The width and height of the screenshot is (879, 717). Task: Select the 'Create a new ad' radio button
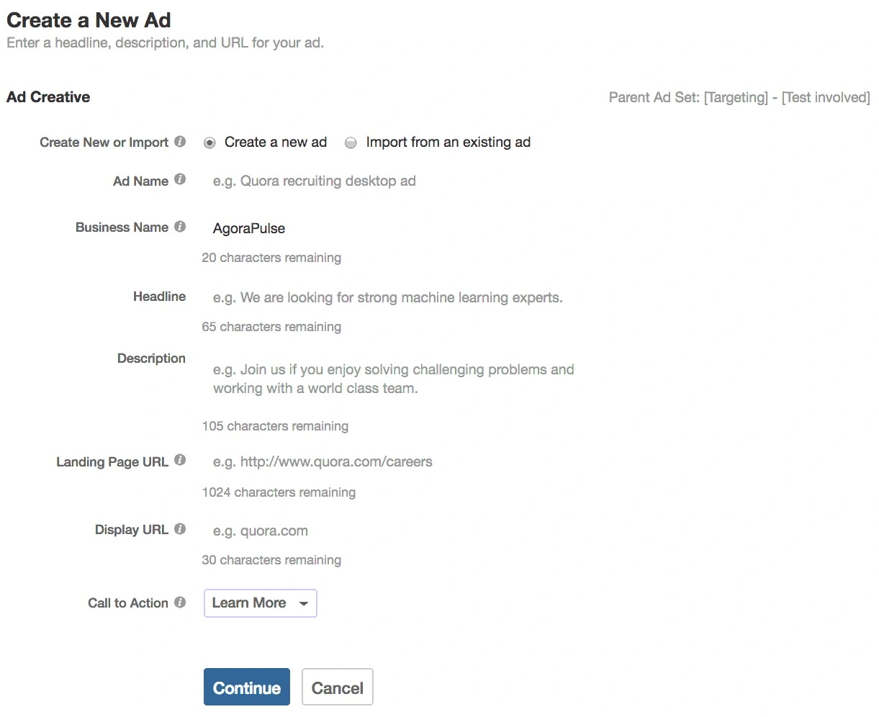pyautogui.click(x=209, y=143)
